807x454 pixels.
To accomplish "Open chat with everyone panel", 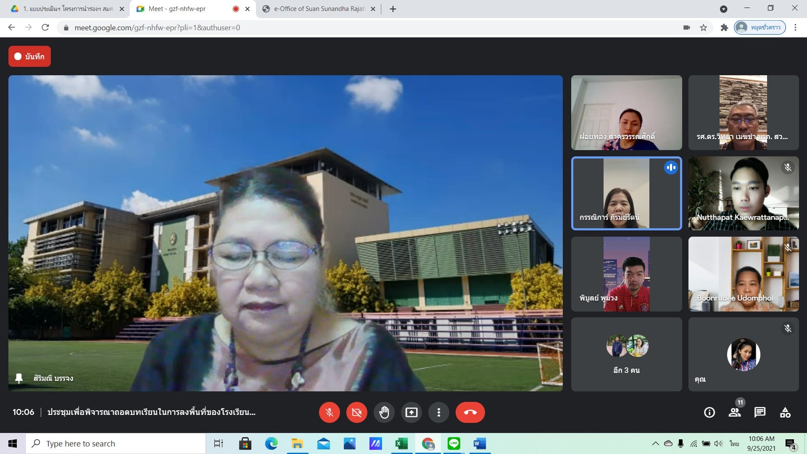I will click(760, 412).
